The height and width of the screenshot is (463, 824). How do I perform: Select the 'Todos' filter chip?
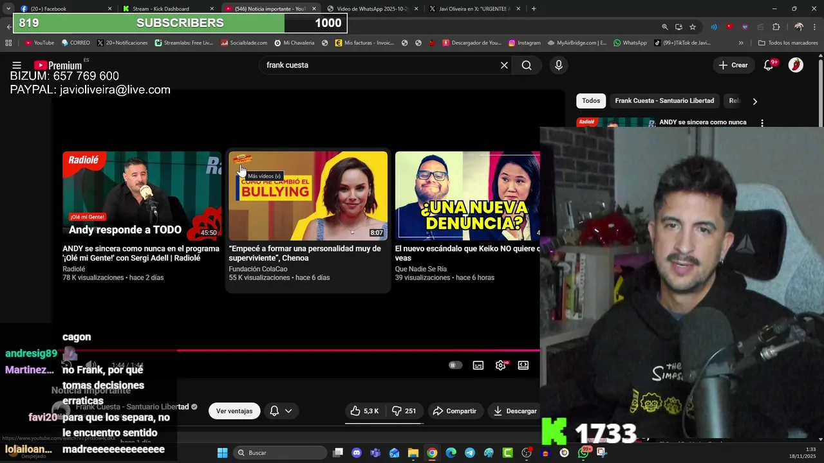point(591,101)
